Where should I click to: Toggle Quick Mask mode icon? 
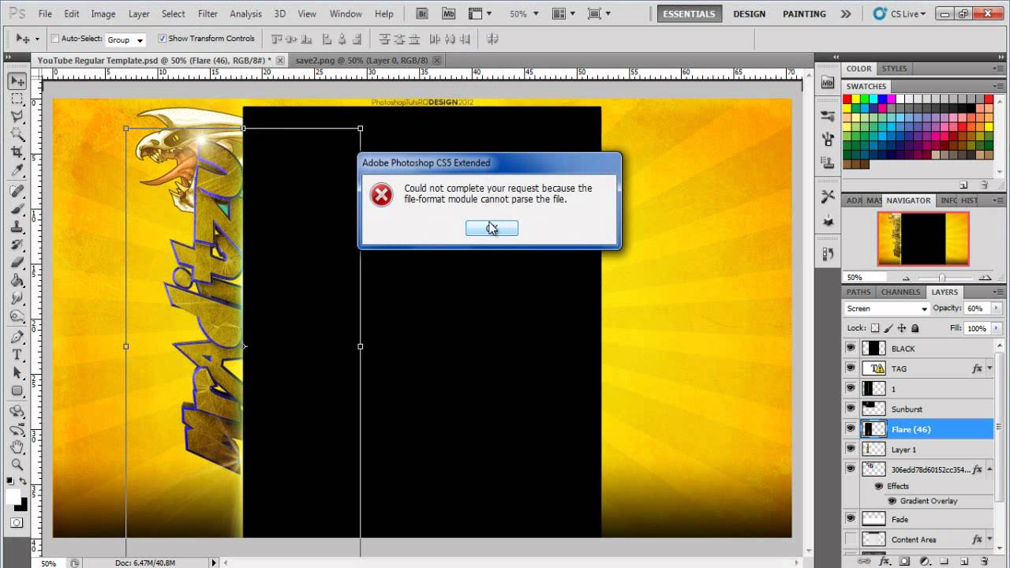click(x=17, y=522)
